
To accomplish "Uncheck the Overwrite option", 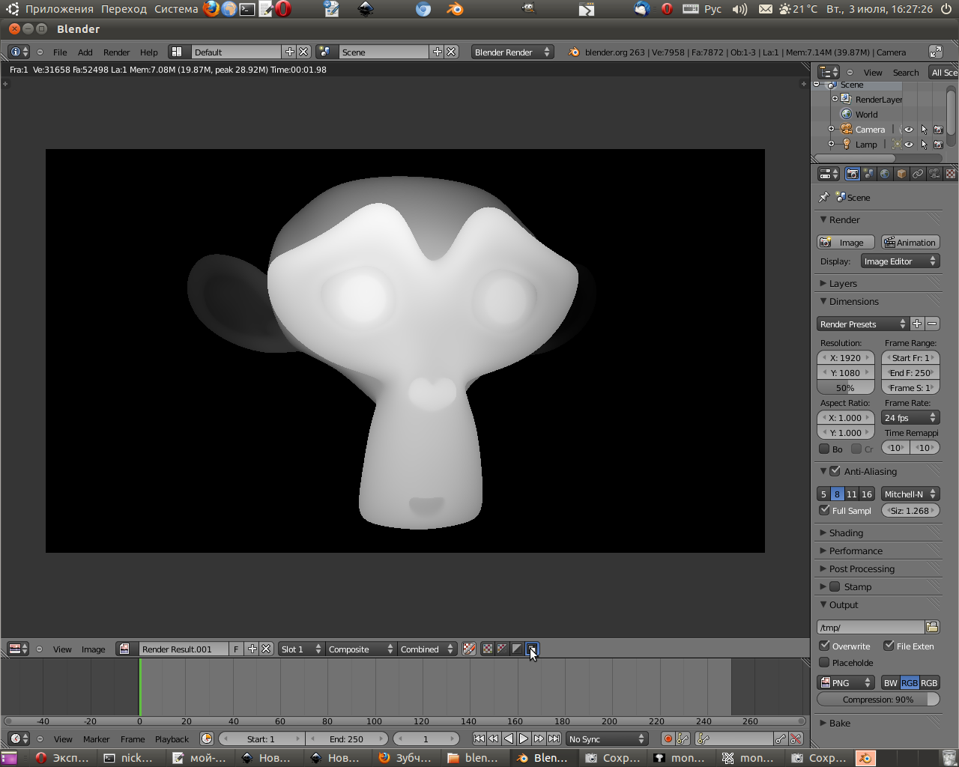I will [825, 645].
